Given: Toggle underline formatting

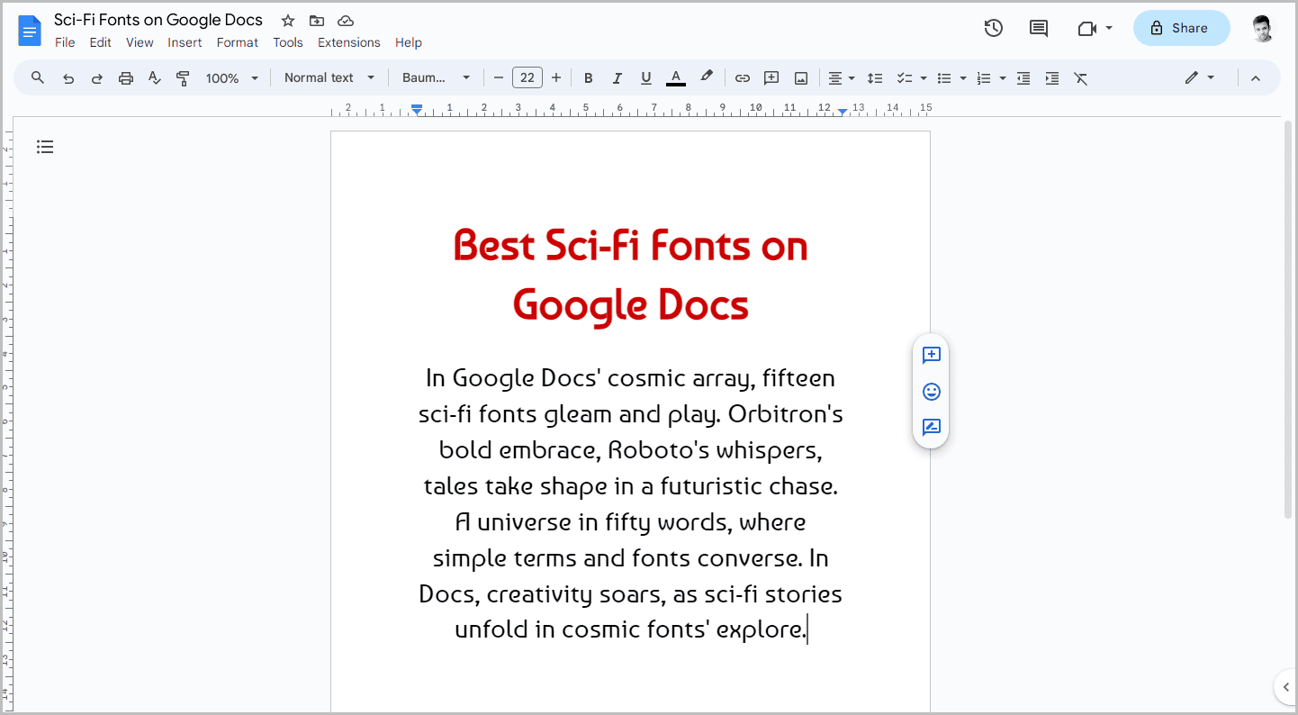Looking at the screenshot, I should click(x=645, y=77).
